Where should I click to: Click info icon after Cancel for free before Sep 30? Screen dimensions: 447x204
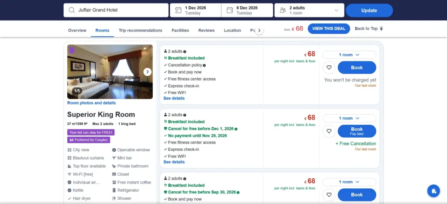click(x=238, y=192)
